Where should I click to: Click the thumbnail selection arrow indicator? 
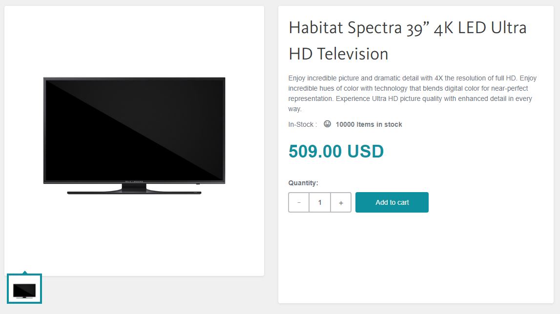[x=24, y=272]
